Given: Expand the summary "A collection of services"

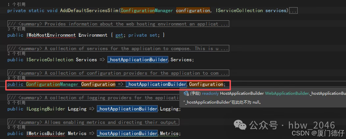Looking at the screenshot, I should tap(118, 49).
